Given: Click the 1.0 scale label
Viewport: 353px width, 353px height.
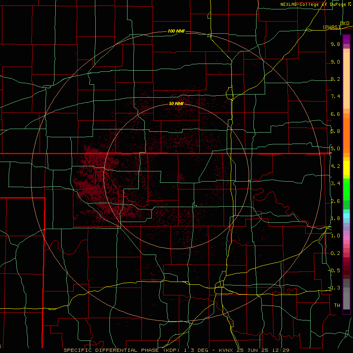Looking at the screenshot, I should [x=335, y=236].
